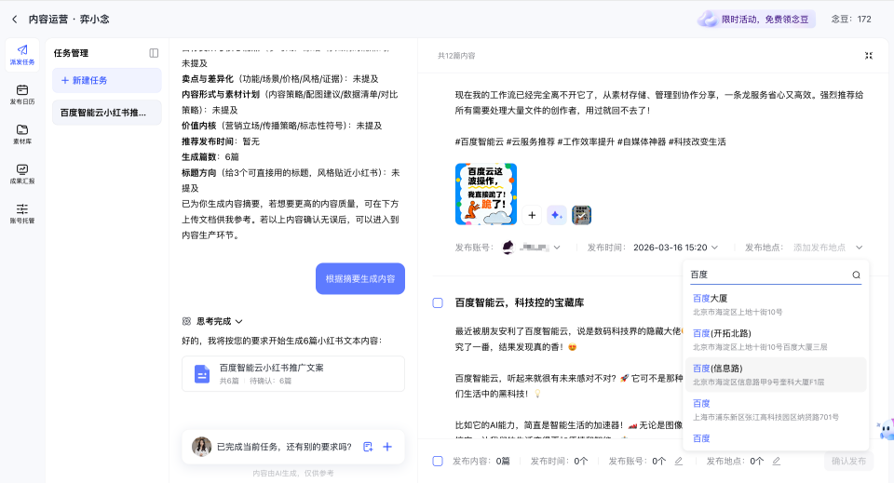
Task: Open the 发布日历 calendar sidebar icon
Action: (22, 94)
